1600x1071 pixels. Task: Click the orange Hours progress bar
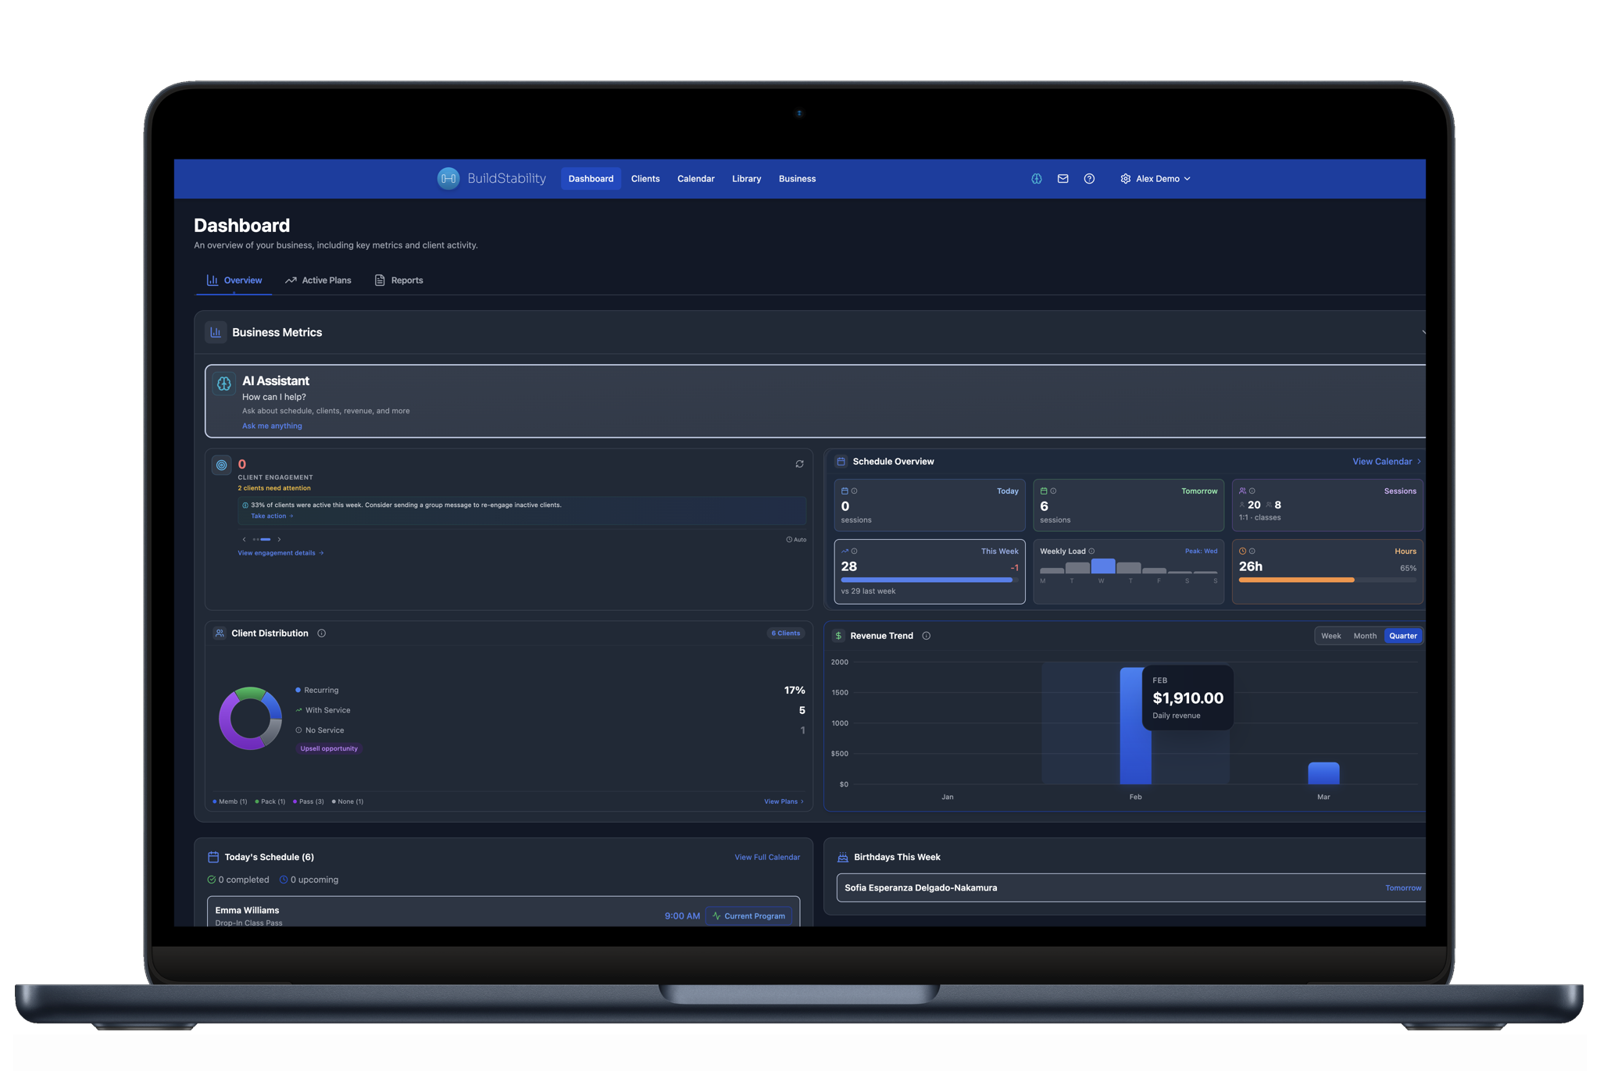tap(1295, 580)
